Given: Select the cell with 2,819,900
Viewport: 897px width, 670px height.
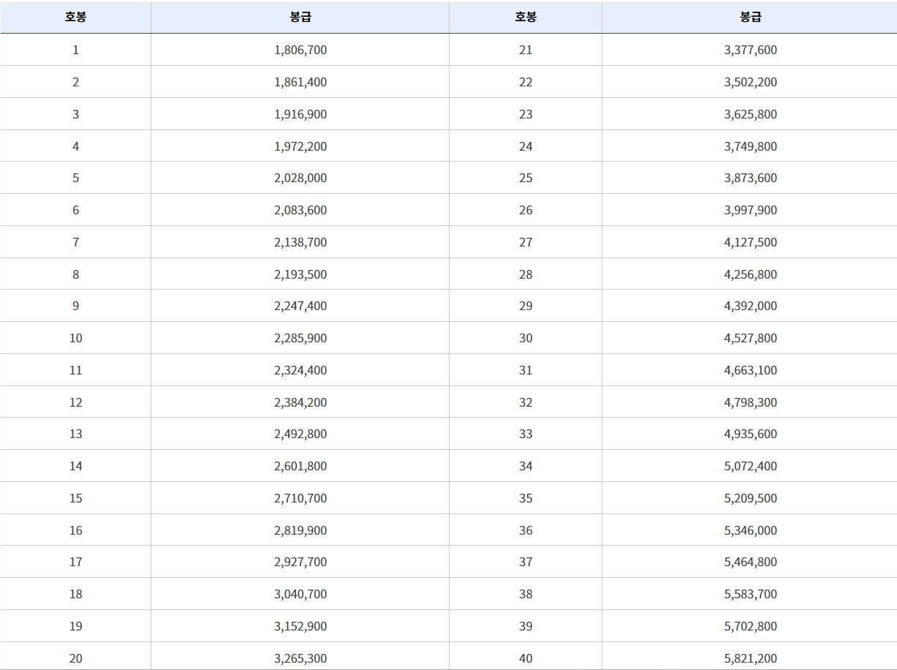Looking at the screenshot, I should pos(300,530).
